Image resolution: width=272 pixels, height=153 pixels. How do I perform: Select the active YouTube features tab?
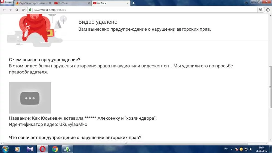coord(111,3)
